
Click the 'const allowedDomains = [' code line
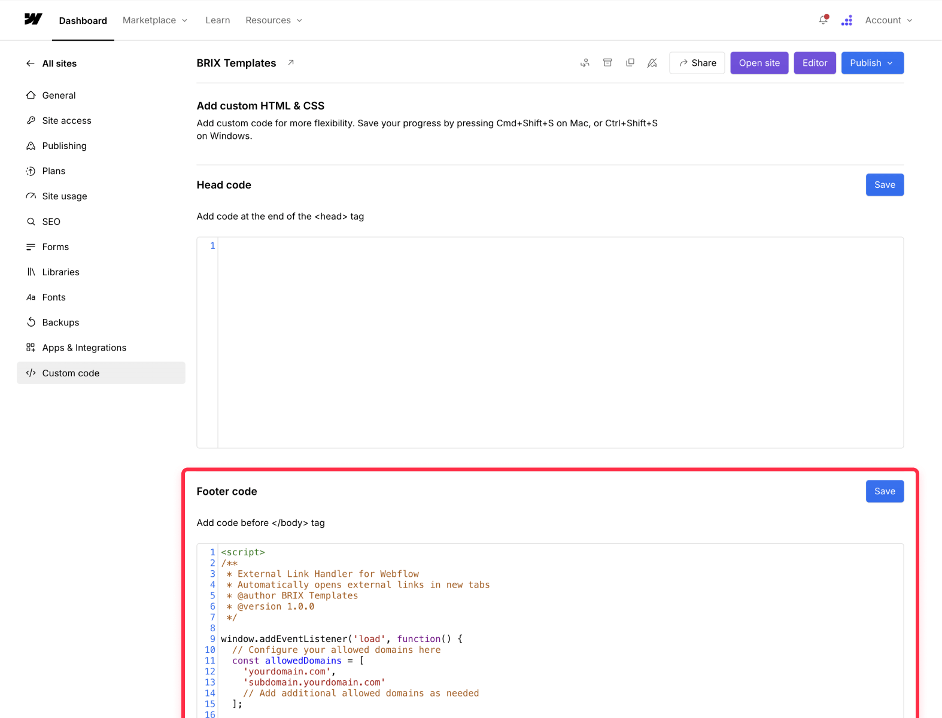click(298, 661)
